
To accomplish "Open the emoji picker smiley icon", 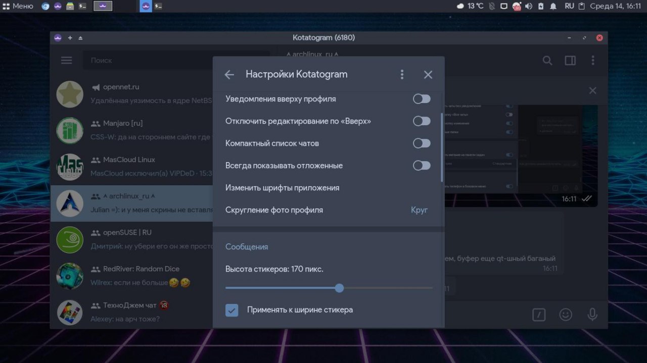I will coord(566,315).
